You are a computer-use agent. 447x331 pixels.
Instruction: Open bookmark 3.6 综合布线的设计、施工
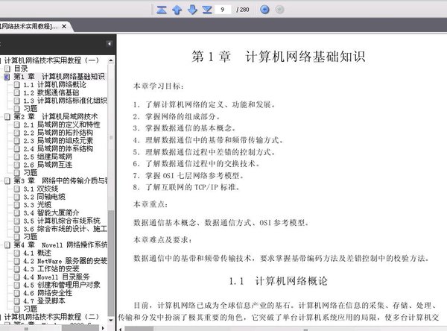click(x=65, y=229)
